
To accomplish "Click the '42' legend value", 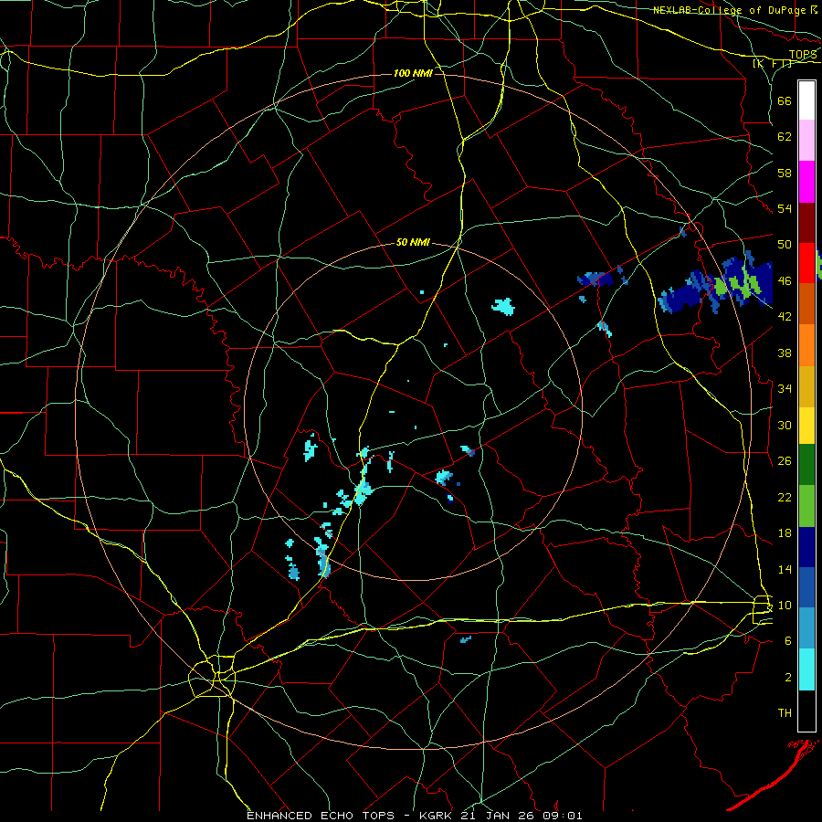I will 785,316.
